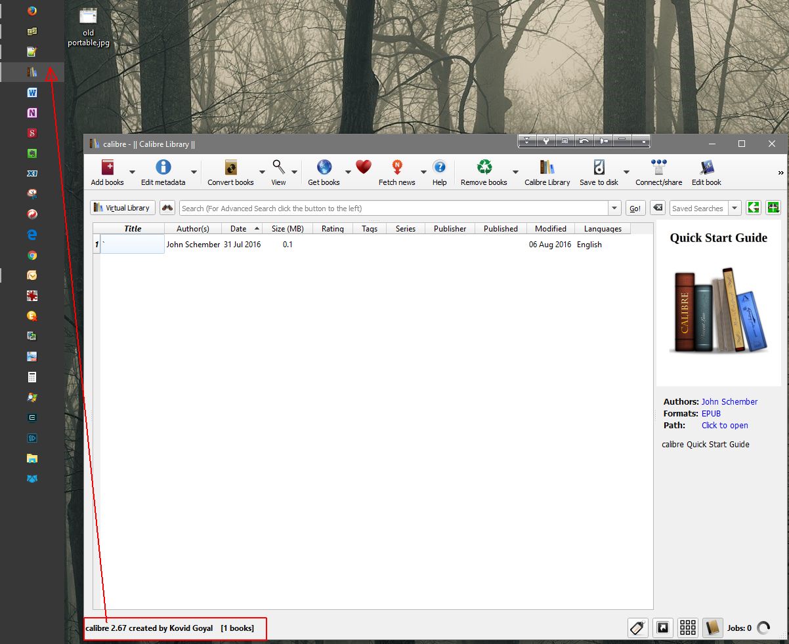Viewport: 789px width, 644px height.
Task: Toggle the cover grid view button
Action: (687, 628)
